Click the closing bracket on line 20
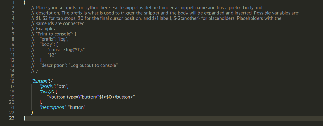The height and width of the screenshot is (126, 323). [x=40, y=102]
